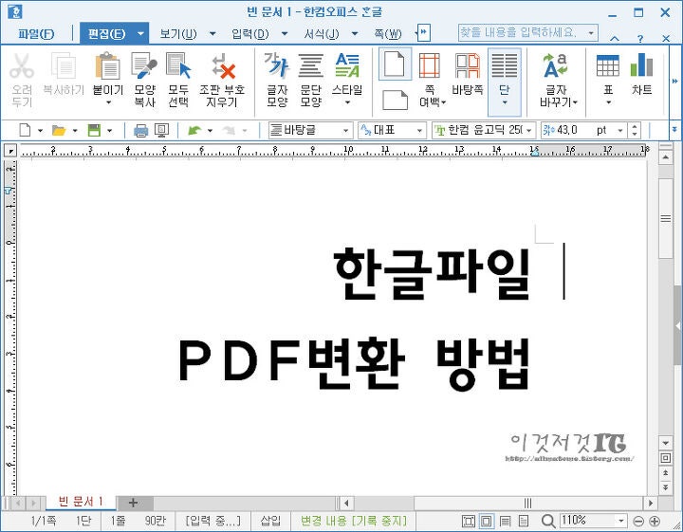Image resolution: width=683 pixels, height=532 pixels.
Task: Click the Page Margins (쪽 여백) icon
Action: pos(430,66)
